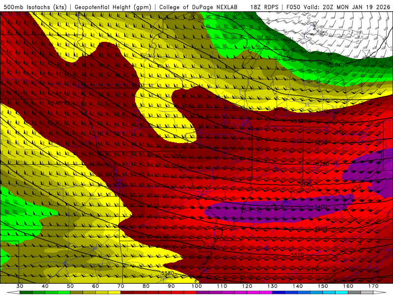Click the 5400 height contour label
Image resolution: width=393 pixels, height=295 pixels.
(x=321, y=206)
